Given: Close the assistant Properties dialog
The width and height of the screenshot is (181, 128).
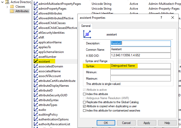Looking at the screenshot, I should pyautogui.click(x=173, y=17).
